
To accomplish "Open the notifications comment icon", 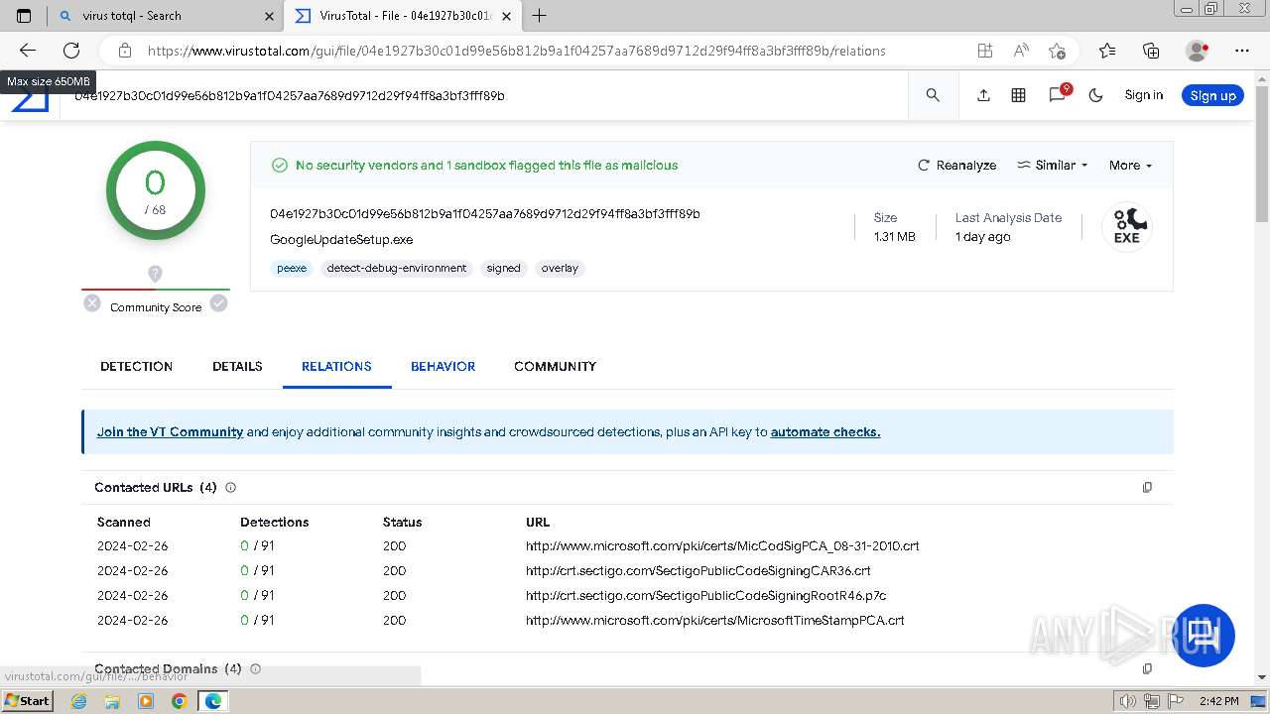I will pos(1058,94).
